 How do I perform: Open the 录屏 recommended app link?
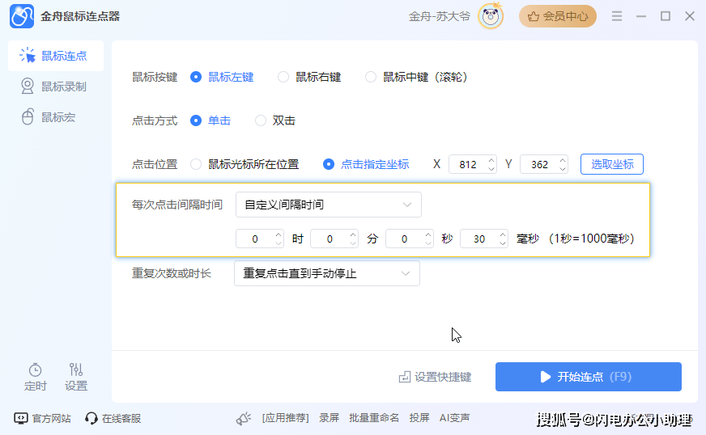click(330, 418)
